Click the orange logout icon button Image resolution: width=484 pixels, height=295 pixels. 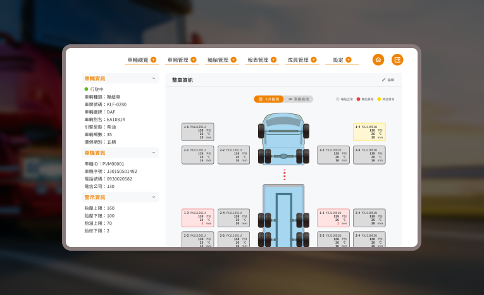(397, 60)
